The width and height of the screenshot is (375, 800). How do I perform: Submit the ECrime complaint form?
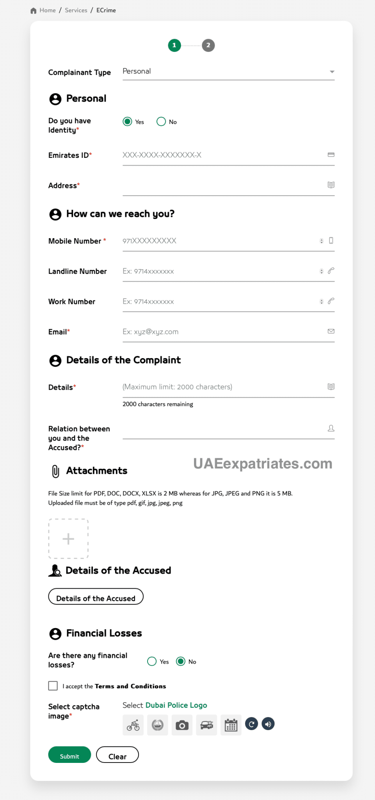(x=69, y=755)
